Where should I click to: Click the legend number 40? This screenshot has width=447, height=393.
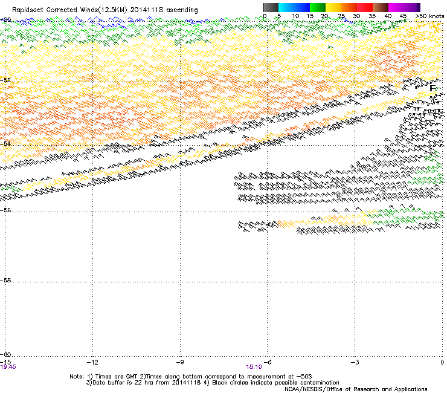pos(388,16)
